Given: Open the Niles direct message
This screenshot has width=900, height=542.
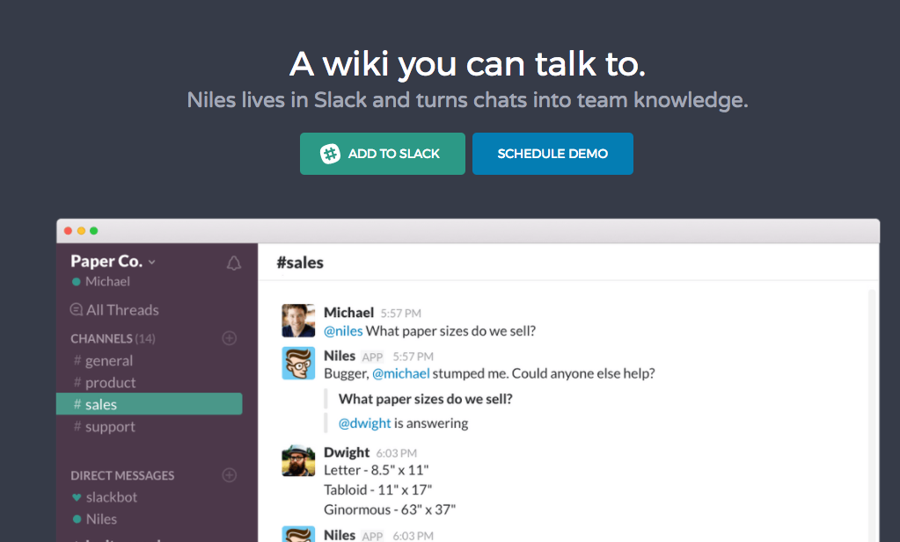Looking at the screenshot, I should [x=101, y=519].
